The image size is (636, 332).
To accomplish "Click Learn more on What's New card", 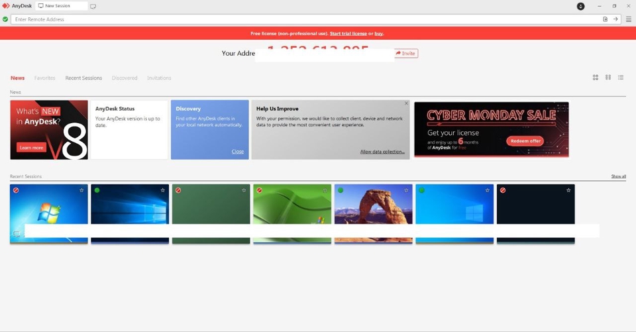I will (x=32, y=147).
